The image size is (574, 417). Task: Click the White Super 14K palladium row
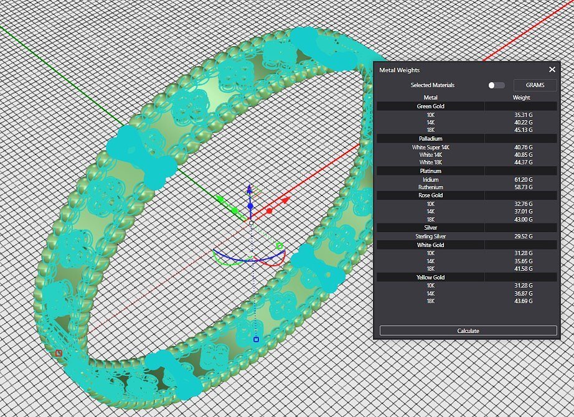[430, 148]
